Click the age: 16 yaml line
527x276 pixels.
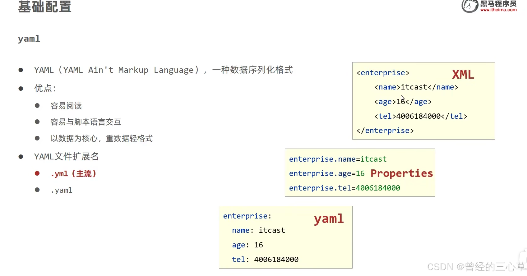(x=247, y=245)
